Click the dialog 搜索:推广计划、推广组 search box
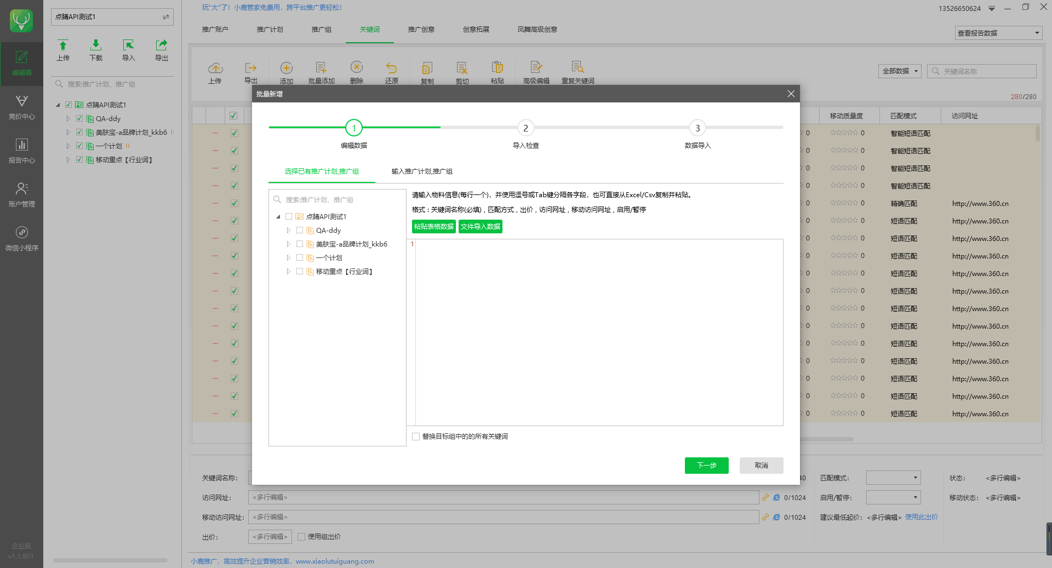Screen dimensions: 1052x568 point(338,199)
